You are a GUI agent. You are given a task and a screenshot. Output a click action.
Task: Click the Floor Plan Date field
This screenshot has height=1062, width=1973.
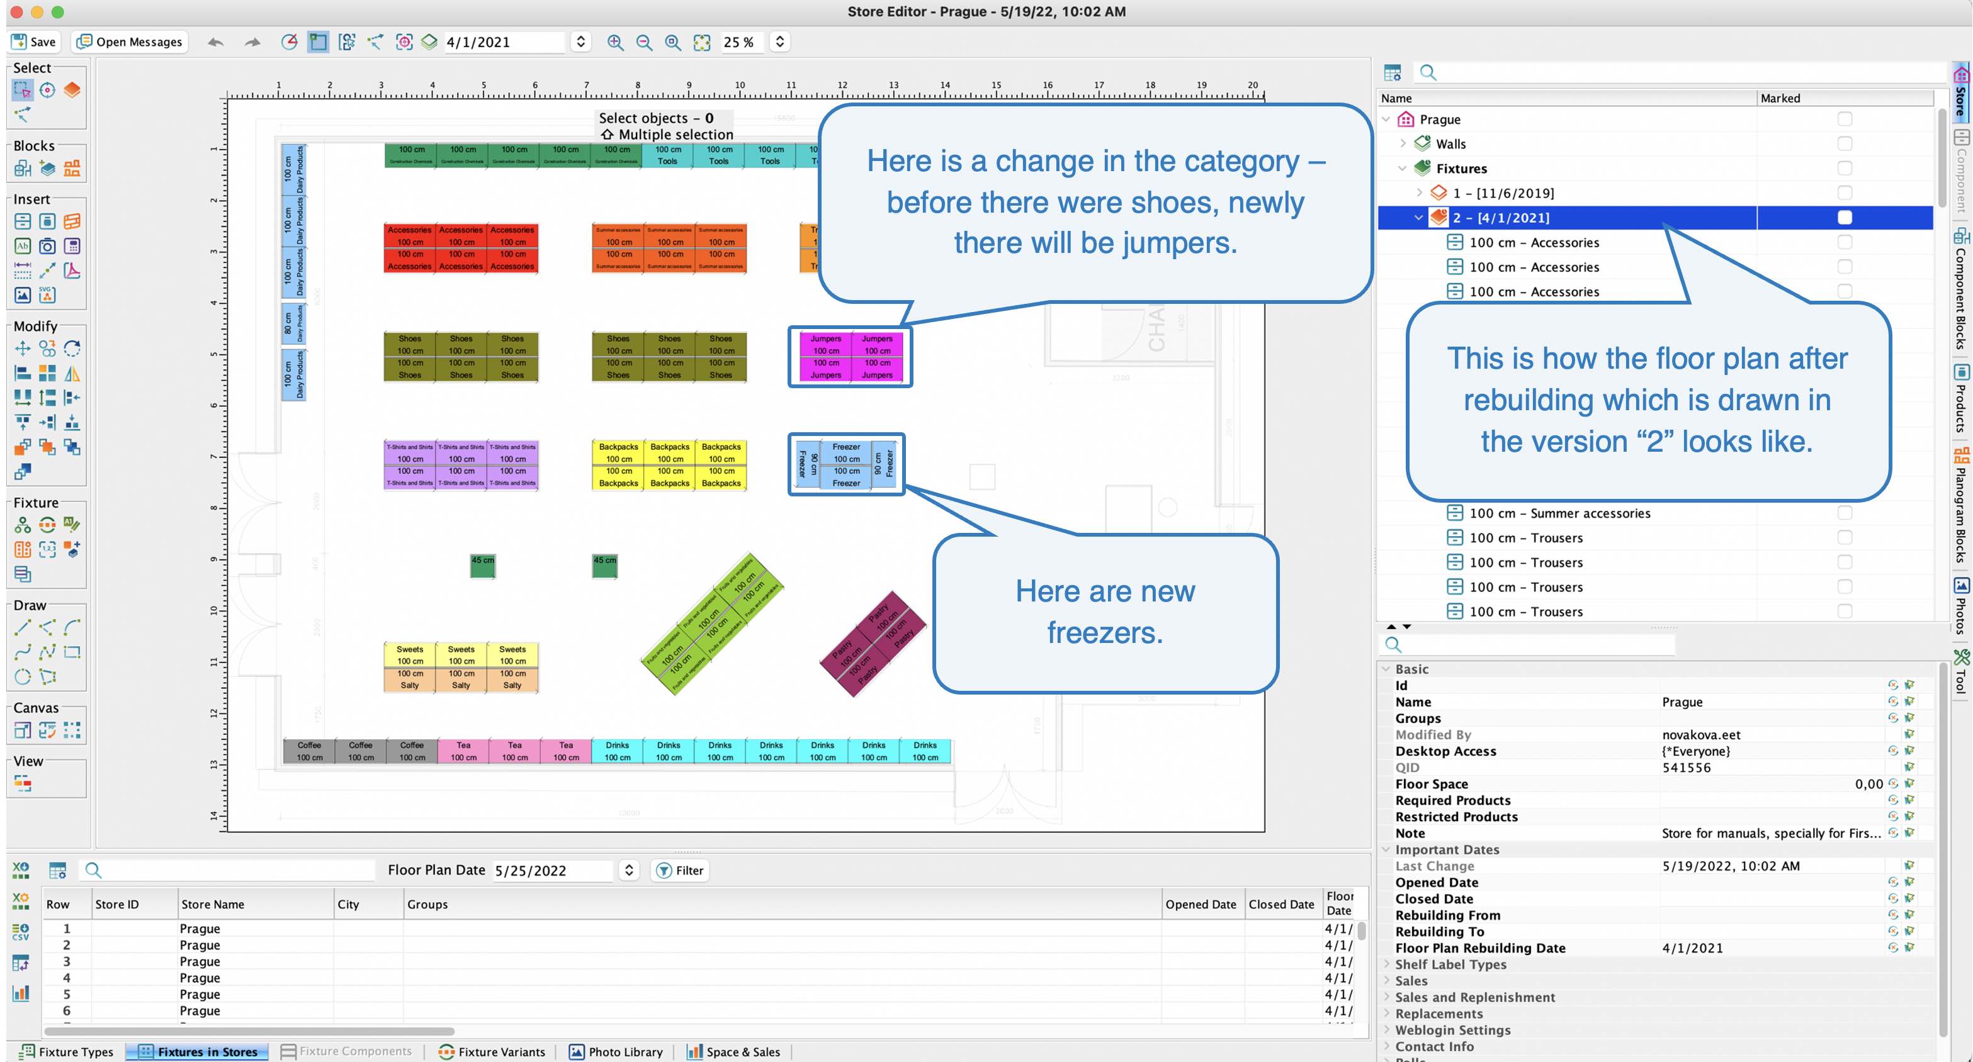tap(551, 871)
